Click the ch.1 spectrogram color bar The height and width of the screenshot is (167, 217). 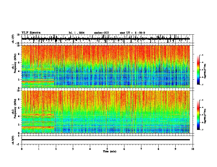198,70
